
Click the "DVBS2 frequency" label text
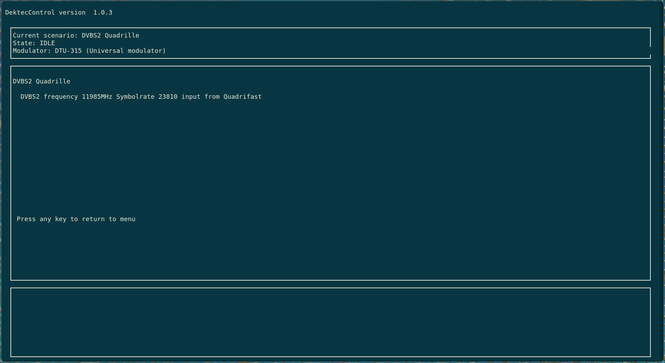point(49,97)
